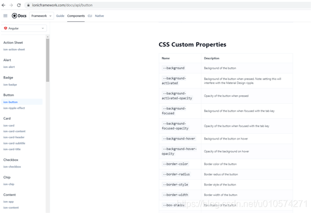This screenshot has width=312, height=214.
Task: Open the ion-card-content sidebar link
Action: click(15, 131)
